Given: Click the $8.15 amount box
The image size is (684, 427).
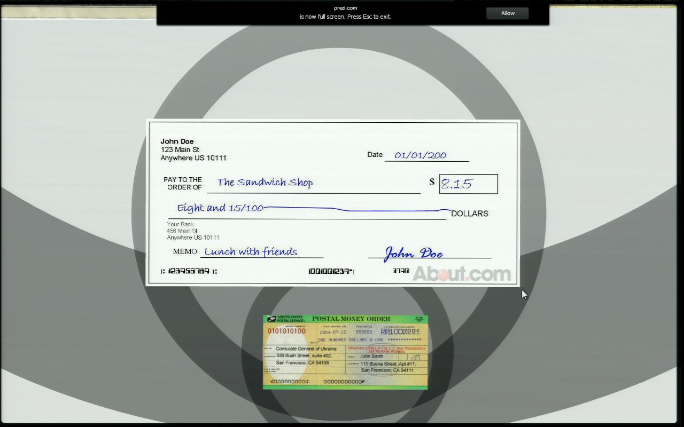Looking at the screenshot, I should coord(468,184).
